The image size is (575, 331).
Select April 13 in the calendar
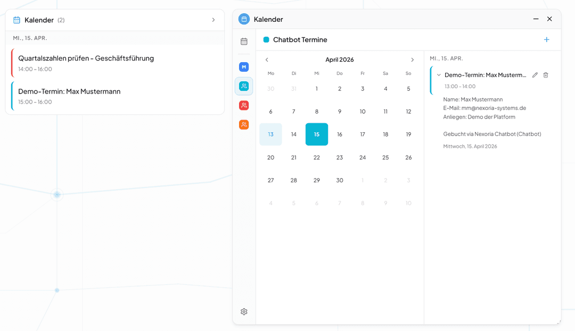pyautogui.click(x=270, y=134)
